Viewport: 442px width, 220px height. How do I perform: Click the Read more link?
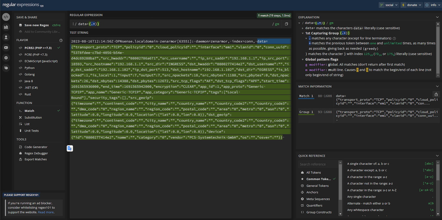click(46, 212)
